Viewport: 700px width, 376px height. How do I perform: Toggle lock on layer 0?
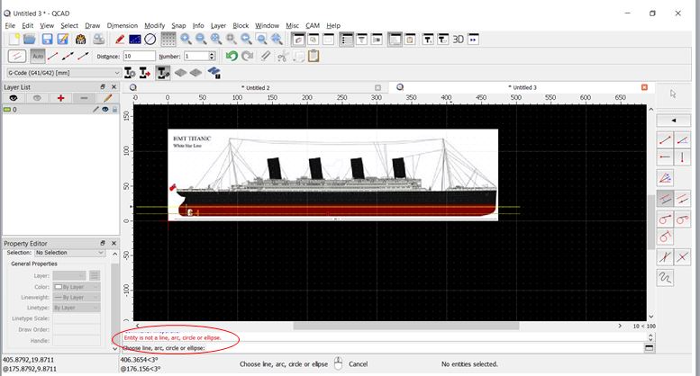coord(114,109)
